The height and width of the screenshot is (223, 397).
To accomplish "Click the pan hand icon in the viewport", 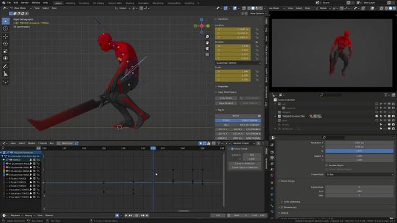I will point(207,43).
